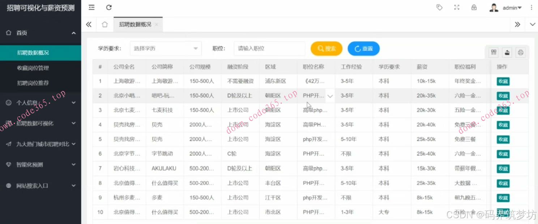Click the page refresh icon near top left

click(x=108, y=7)
